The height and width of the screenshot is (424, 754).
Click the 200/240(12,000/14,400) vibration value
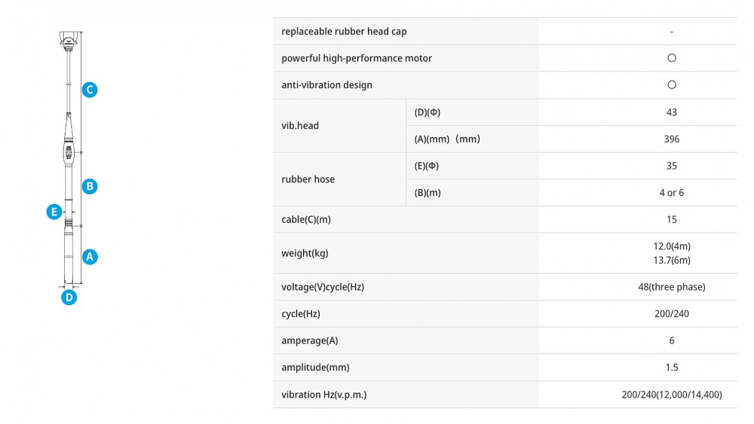tap(672, 395)
